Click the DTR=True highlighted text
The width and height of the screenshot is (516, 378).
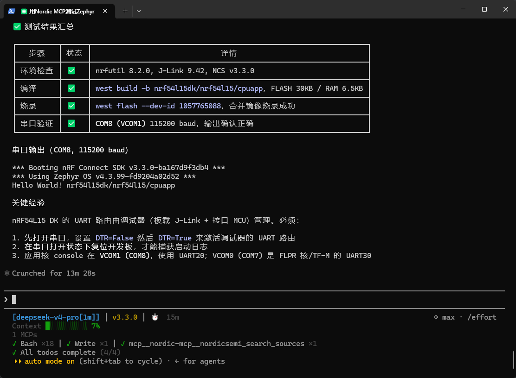coord(175,238)
